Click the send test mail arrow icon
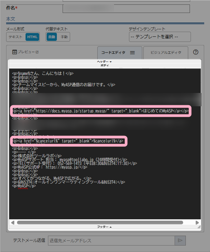The width and height of the screenshot is (210, 252). pyautogui.click(x=180, y=240)
